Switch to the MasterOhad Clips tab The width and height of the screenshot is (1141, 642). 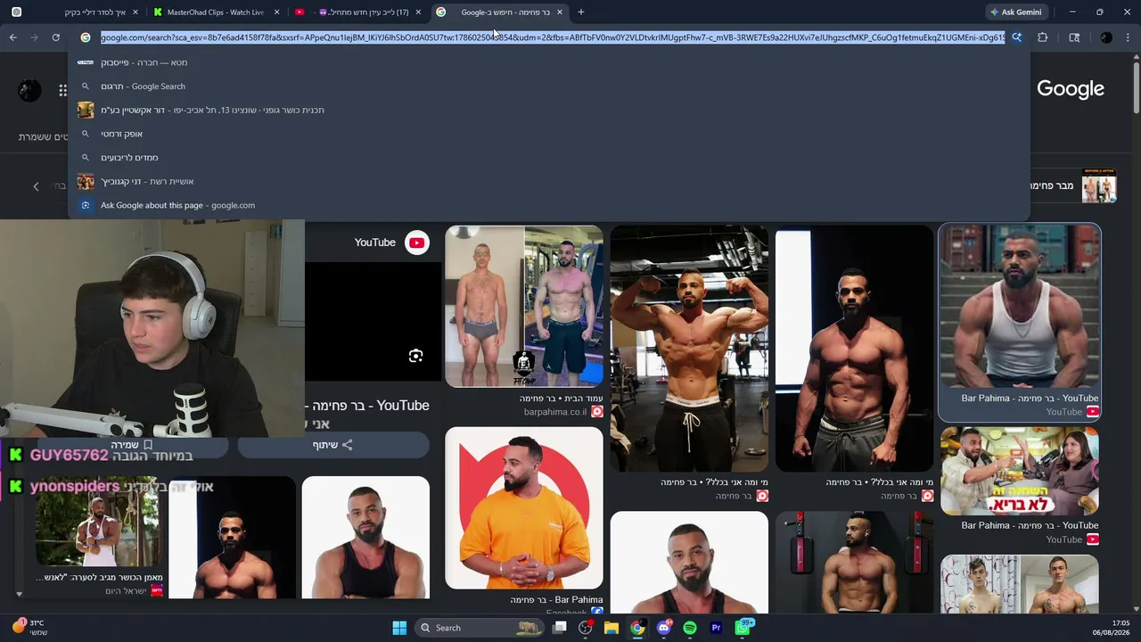217,12
